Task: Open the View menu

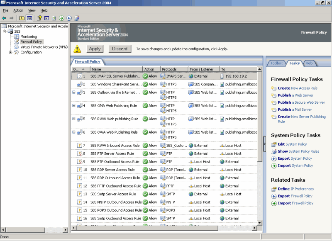Action: (x=32, y=10)
